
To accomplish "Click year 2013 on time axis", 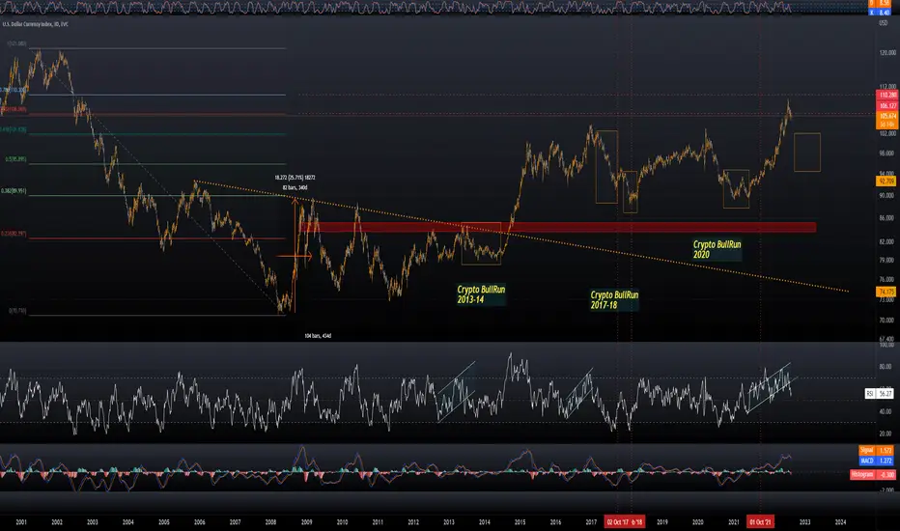I will point(449,522).
